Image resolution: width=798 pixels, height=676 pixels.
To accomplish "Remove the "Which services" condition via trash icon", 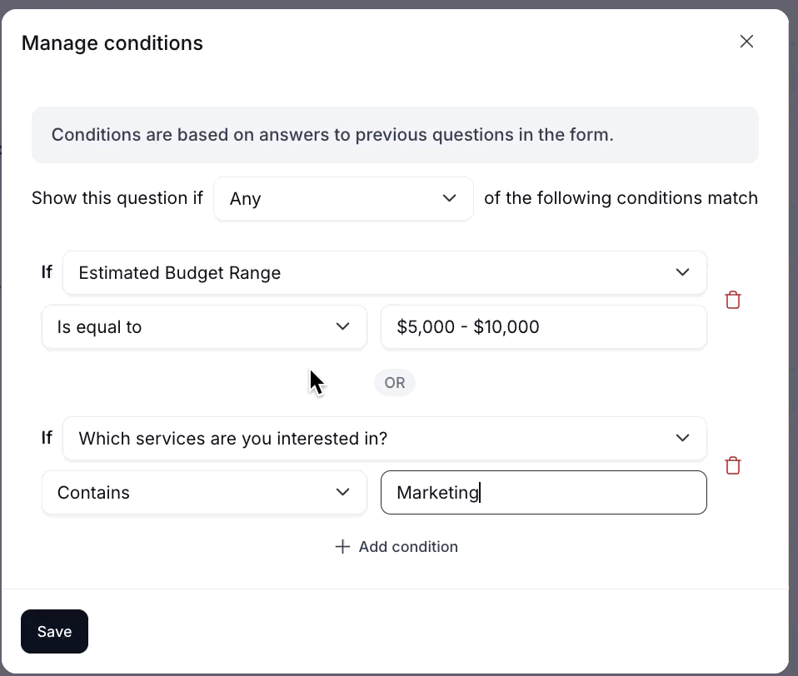I will point(733,465).
